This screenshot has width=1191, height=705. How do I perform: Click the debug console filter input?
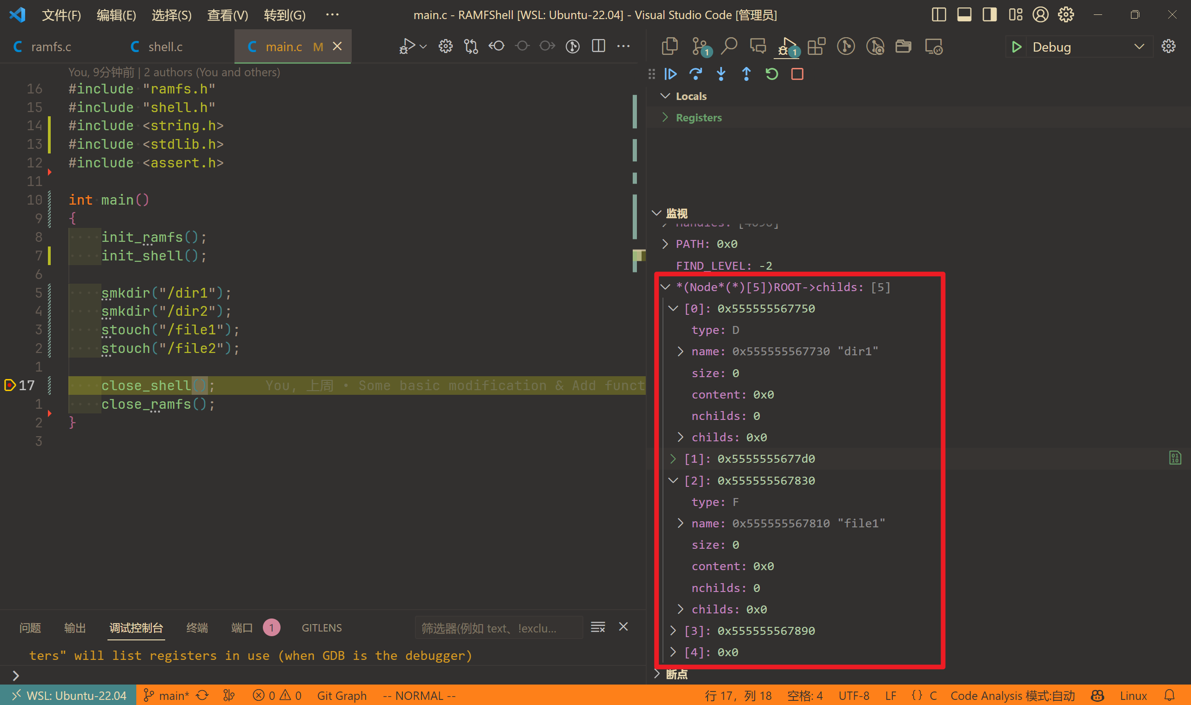(498, 628)
